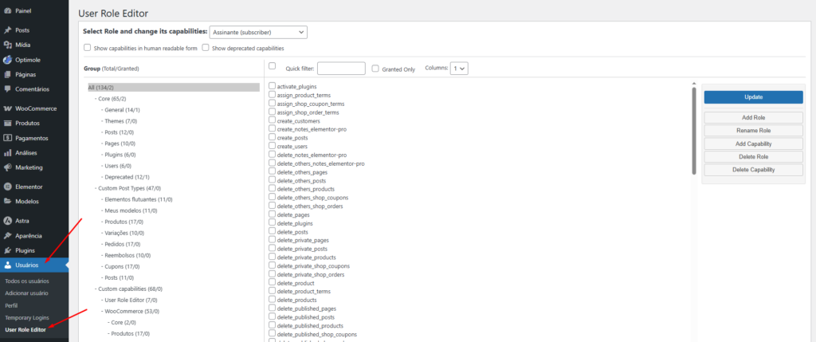816x342 pixels.
Task: Click the WooCommerce icon in sidebar
Action: point(7,108)
